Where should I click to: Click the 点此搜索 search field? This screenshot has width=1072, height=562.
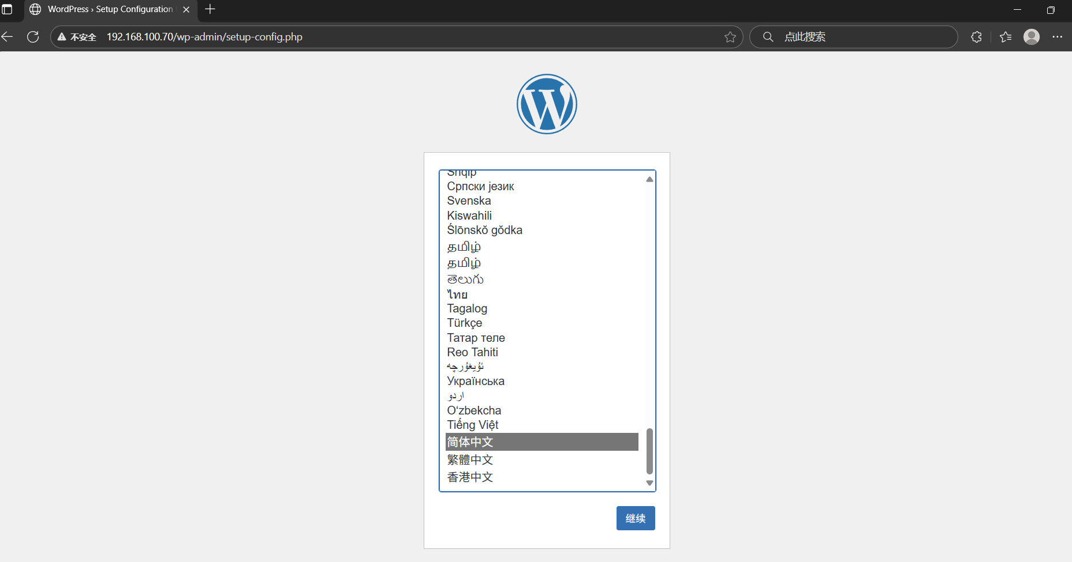pos(854,37)
